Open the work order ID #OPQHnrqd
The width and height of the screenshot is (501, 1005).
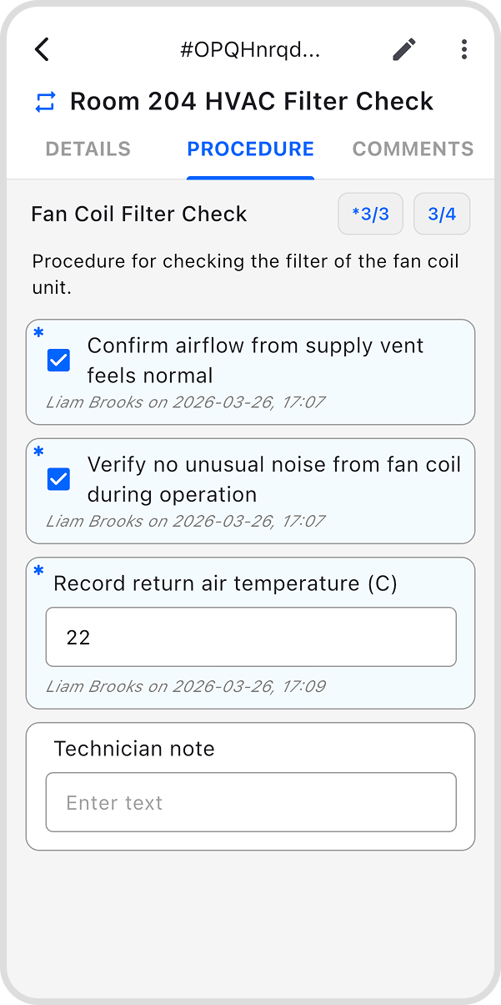tap(251, 49)
